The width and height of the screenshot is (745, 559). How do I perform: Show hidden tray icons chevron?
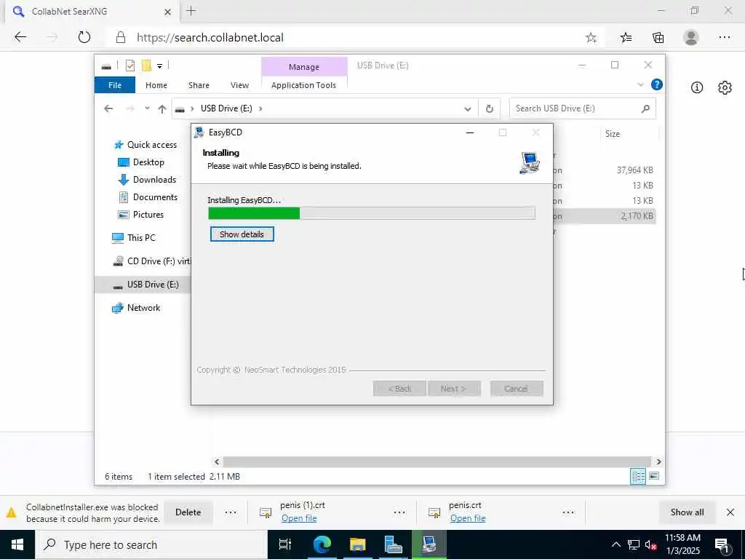(x=615, y=545)
